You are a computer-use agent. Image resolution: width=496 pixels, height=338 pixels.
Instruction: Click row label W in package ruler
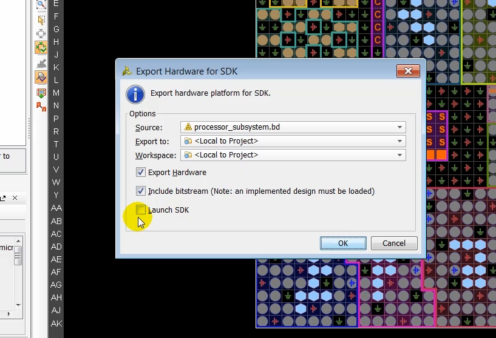tap(56, 182)
